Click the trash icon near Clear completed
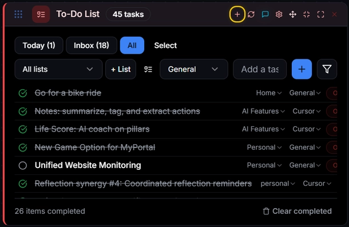Image resolution: width=349 pixels, height=227 pixels. point(266,211)
